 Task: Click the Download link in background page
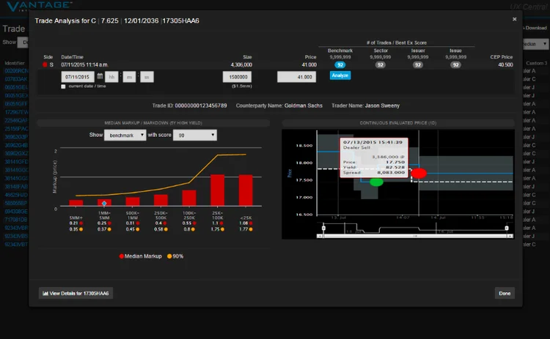pyautogui.click(x=535, y=28)
